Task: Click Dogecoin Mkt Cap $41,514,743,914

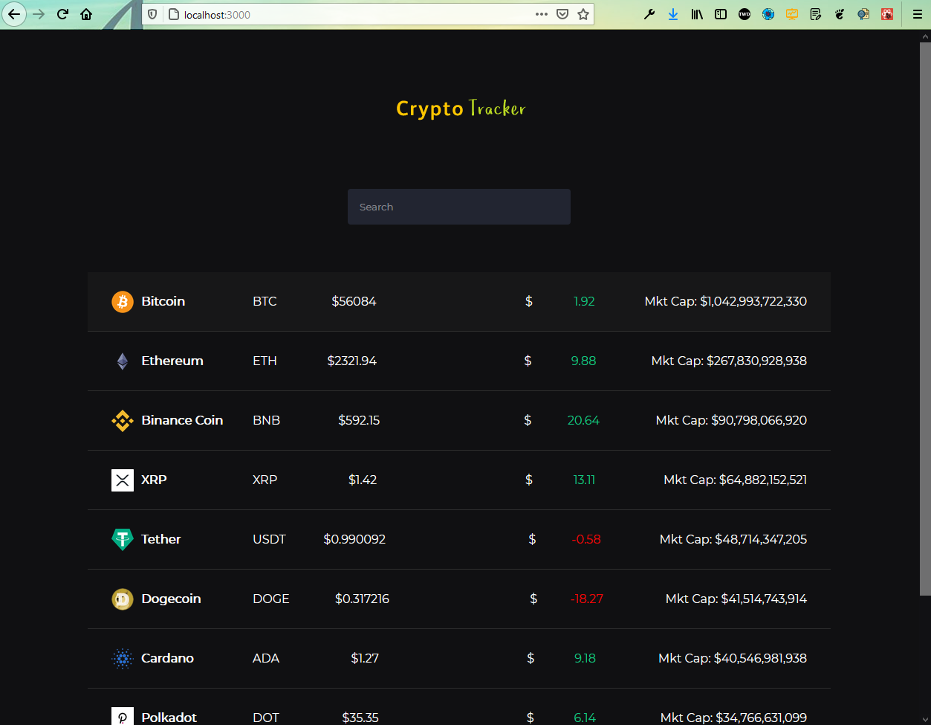Action: pos(736,599)
